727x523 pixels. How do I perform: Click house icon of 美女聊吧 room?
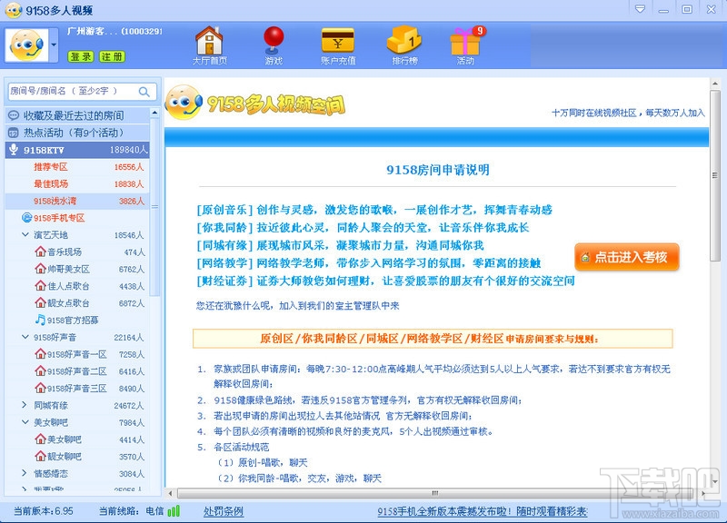pos(40,439)
